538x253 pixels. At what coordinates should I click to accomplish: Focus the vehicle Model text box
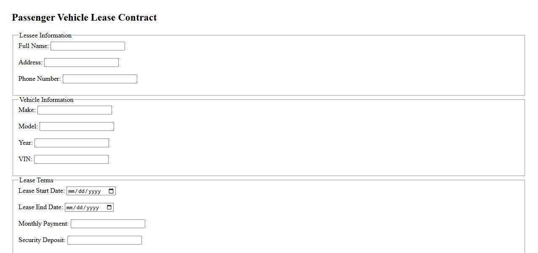[77, 127]
